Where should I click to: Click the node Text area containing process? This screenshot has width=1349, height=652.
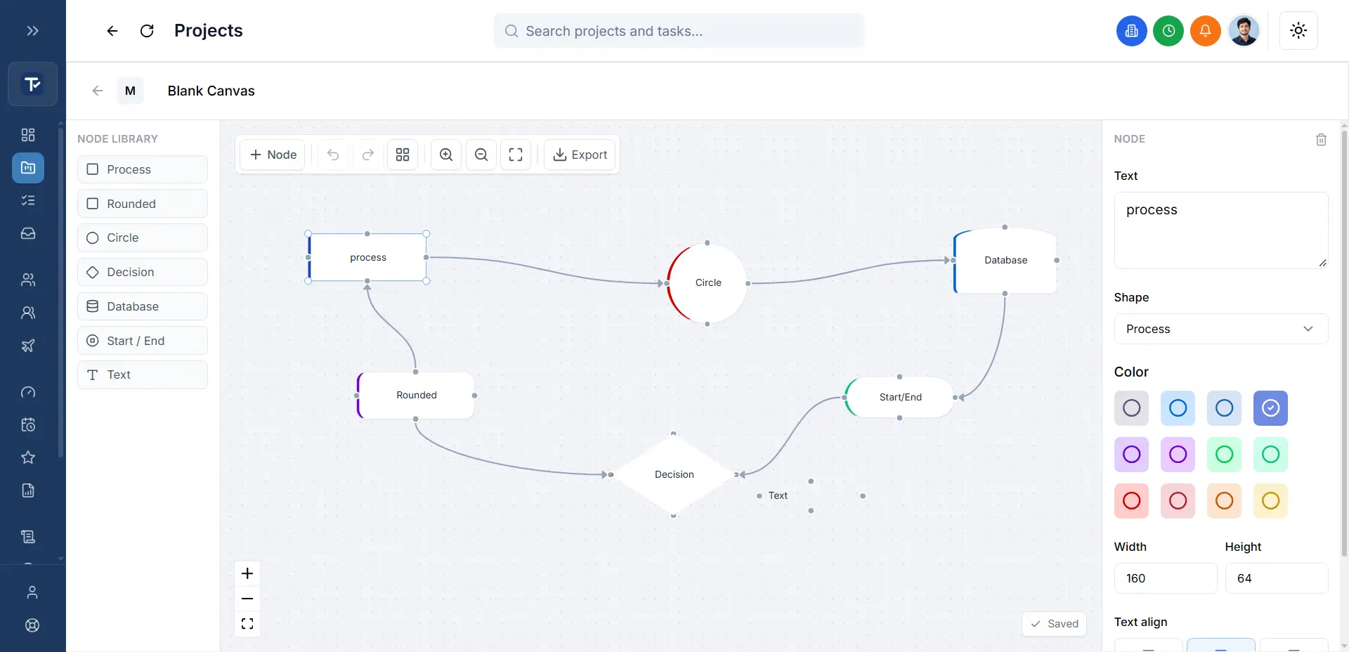click(x=1220, y=230)
